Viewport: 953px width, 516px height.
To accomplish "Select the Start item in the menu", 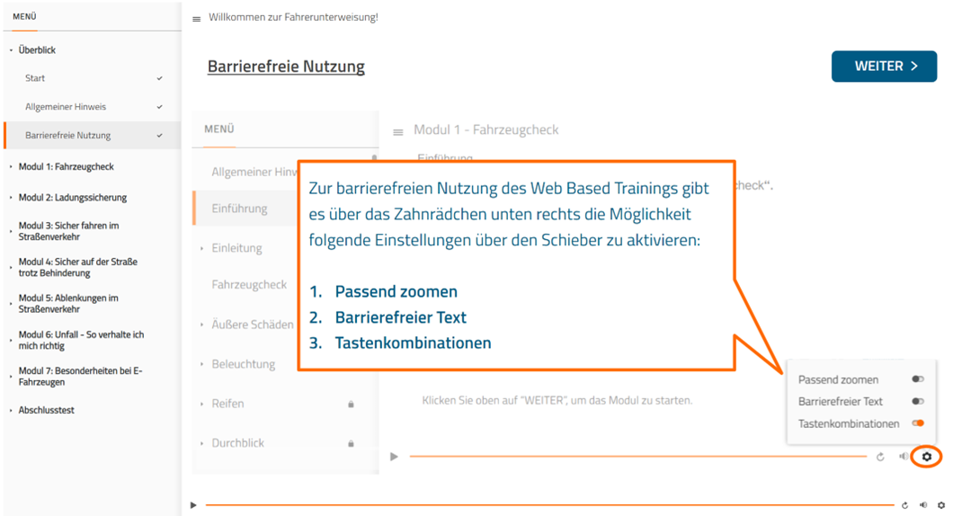I will [x=35, y=78].
